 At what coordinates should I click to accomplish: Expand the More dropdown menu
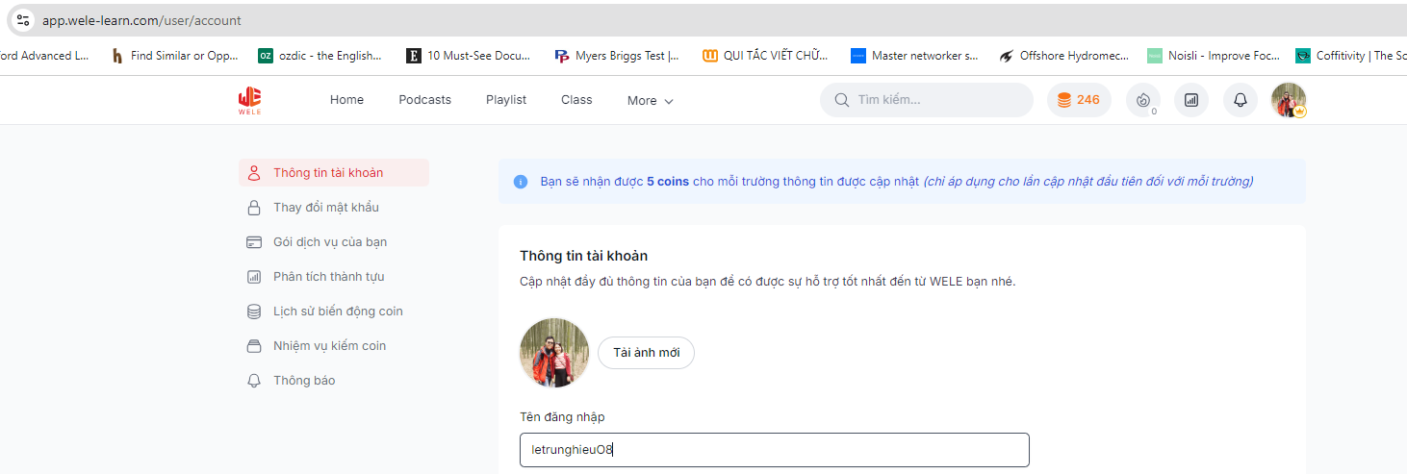coord(650,101)
